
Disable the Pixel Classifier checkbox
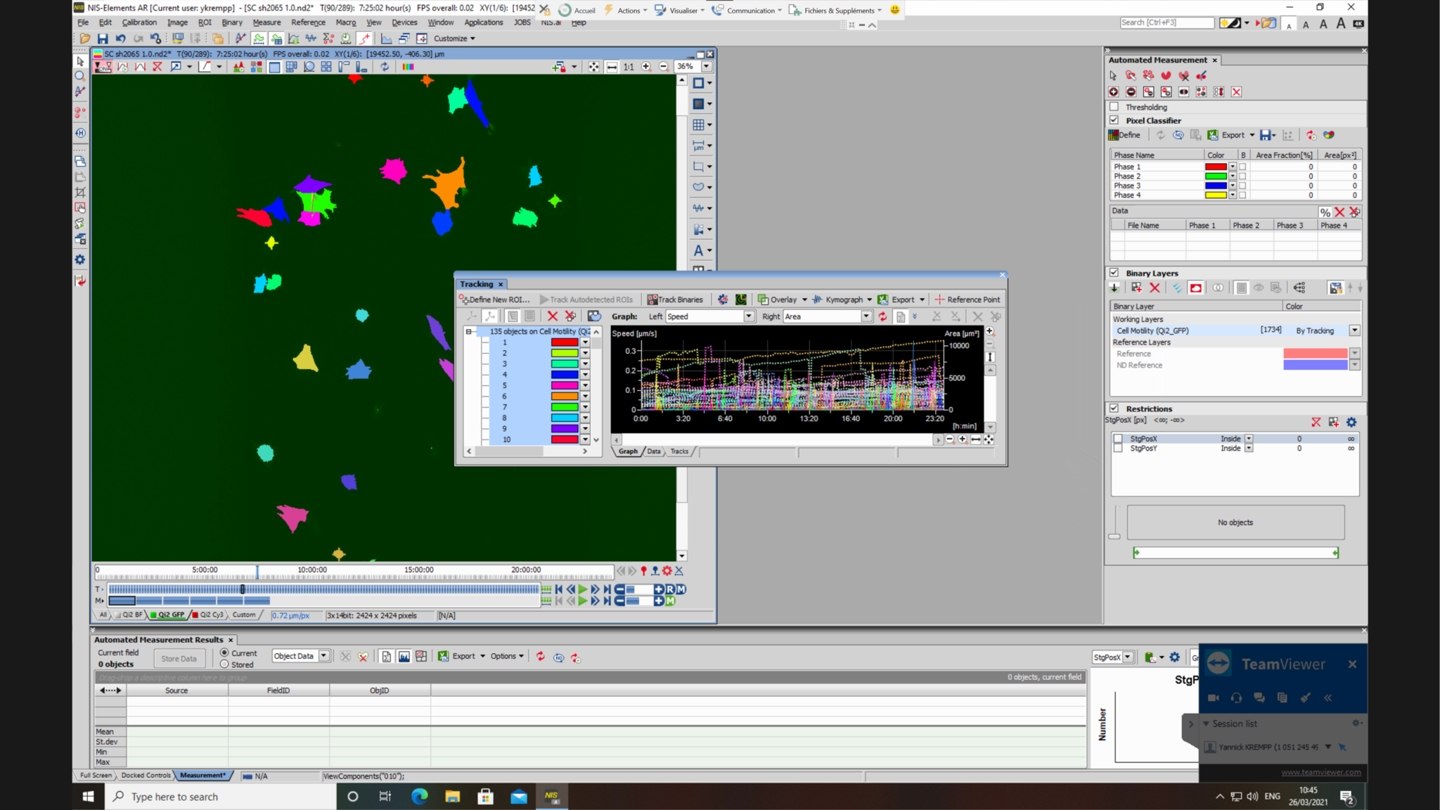[1114, 120]
